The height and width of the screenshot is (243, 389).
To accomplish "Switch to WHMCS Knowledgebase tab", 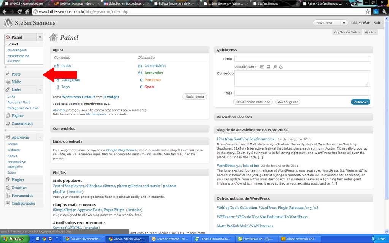I will [26, 3].
